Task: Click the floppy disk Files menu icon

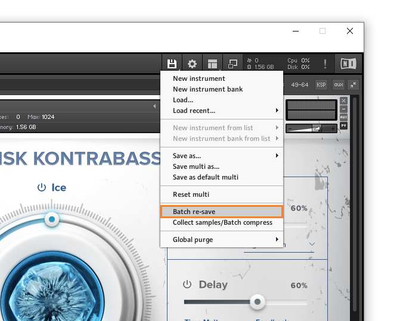Action: [x=172, y=64]
